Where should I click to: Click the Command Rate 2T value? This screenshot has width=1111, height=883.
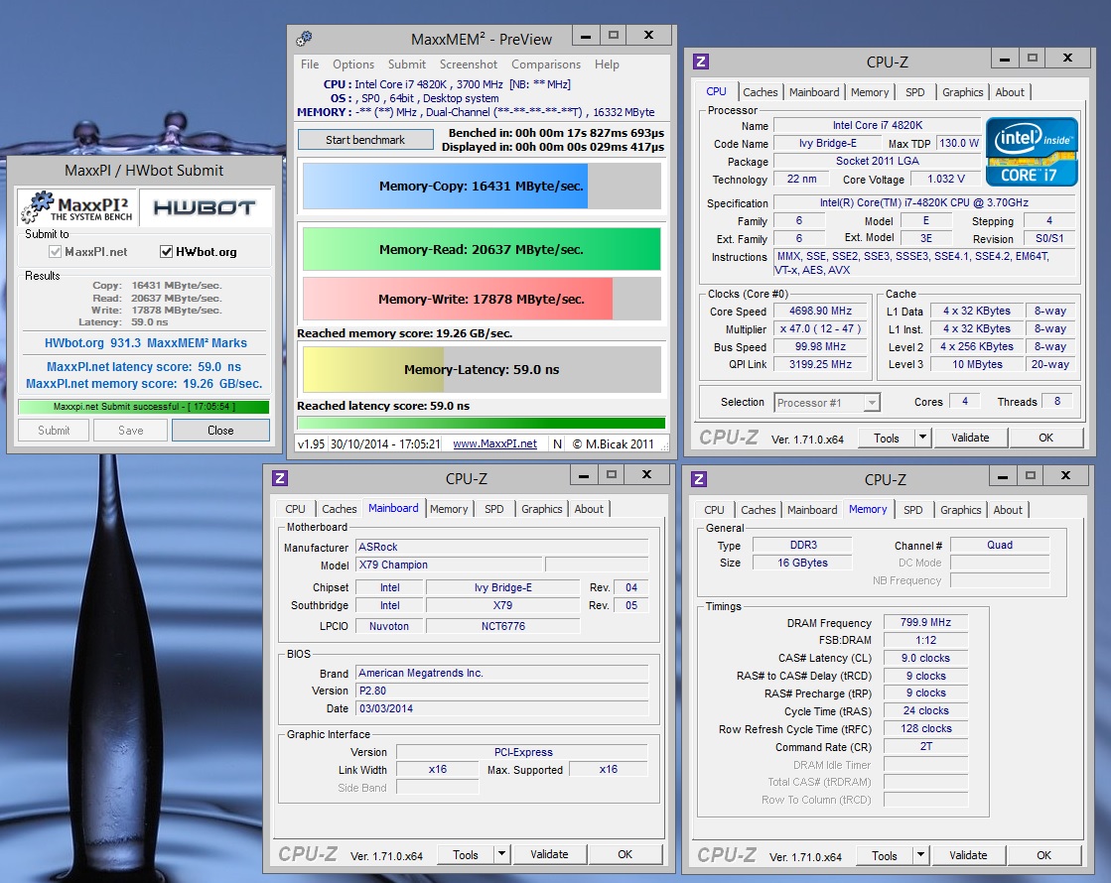pos(925,746)
